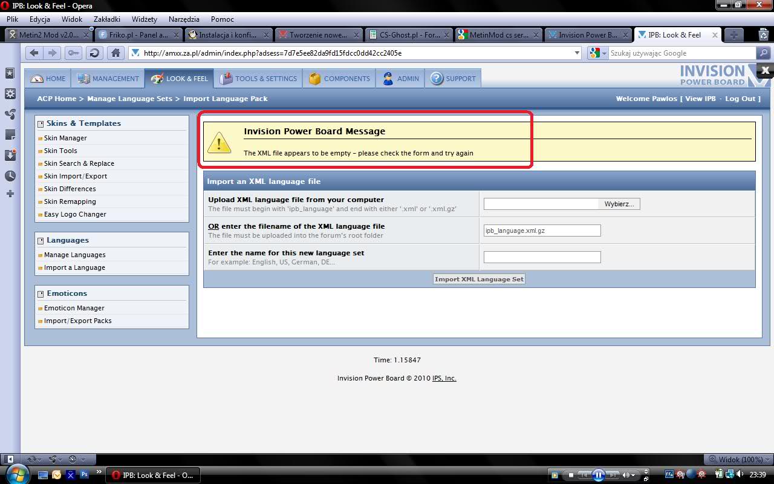Open the password wand key button
The image size is (774, 484).
coord(73,53)
